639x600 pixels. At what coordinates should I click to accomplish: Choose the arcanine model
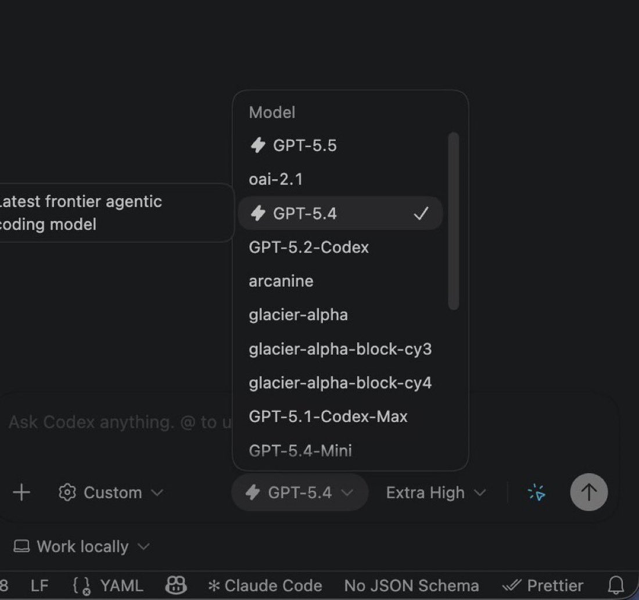(340, 281)
